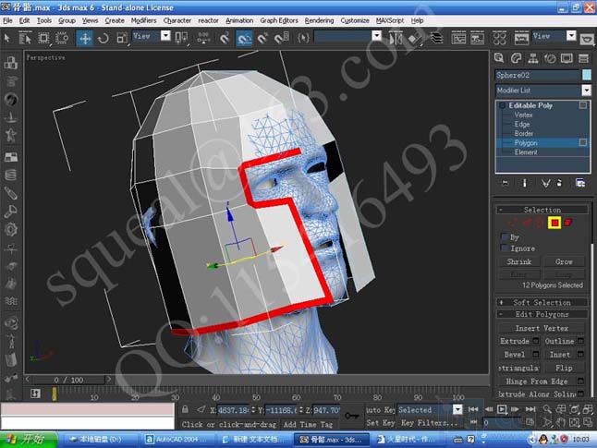
Task: Click the Go to End playback button
Action: [x=530, y=409]
